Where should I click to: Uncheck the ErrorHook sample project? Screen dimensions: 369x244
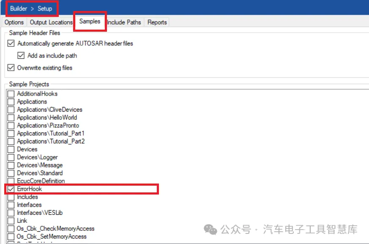point(11,189)
